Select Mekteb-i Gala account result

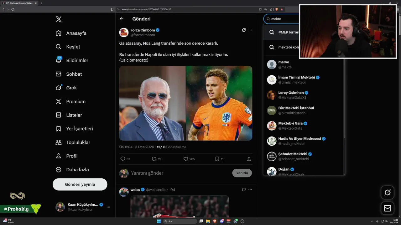pos(303,126)
